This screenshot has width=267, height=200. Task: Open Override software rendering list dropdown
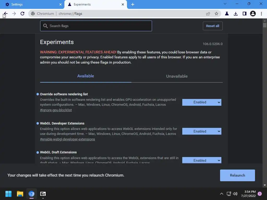click(202, 102)
